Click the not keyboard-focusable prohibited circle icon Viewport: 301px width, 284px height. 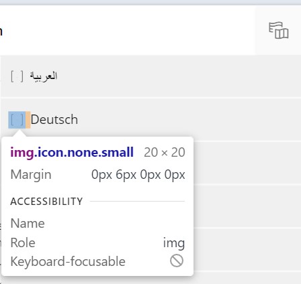(177, 261)
